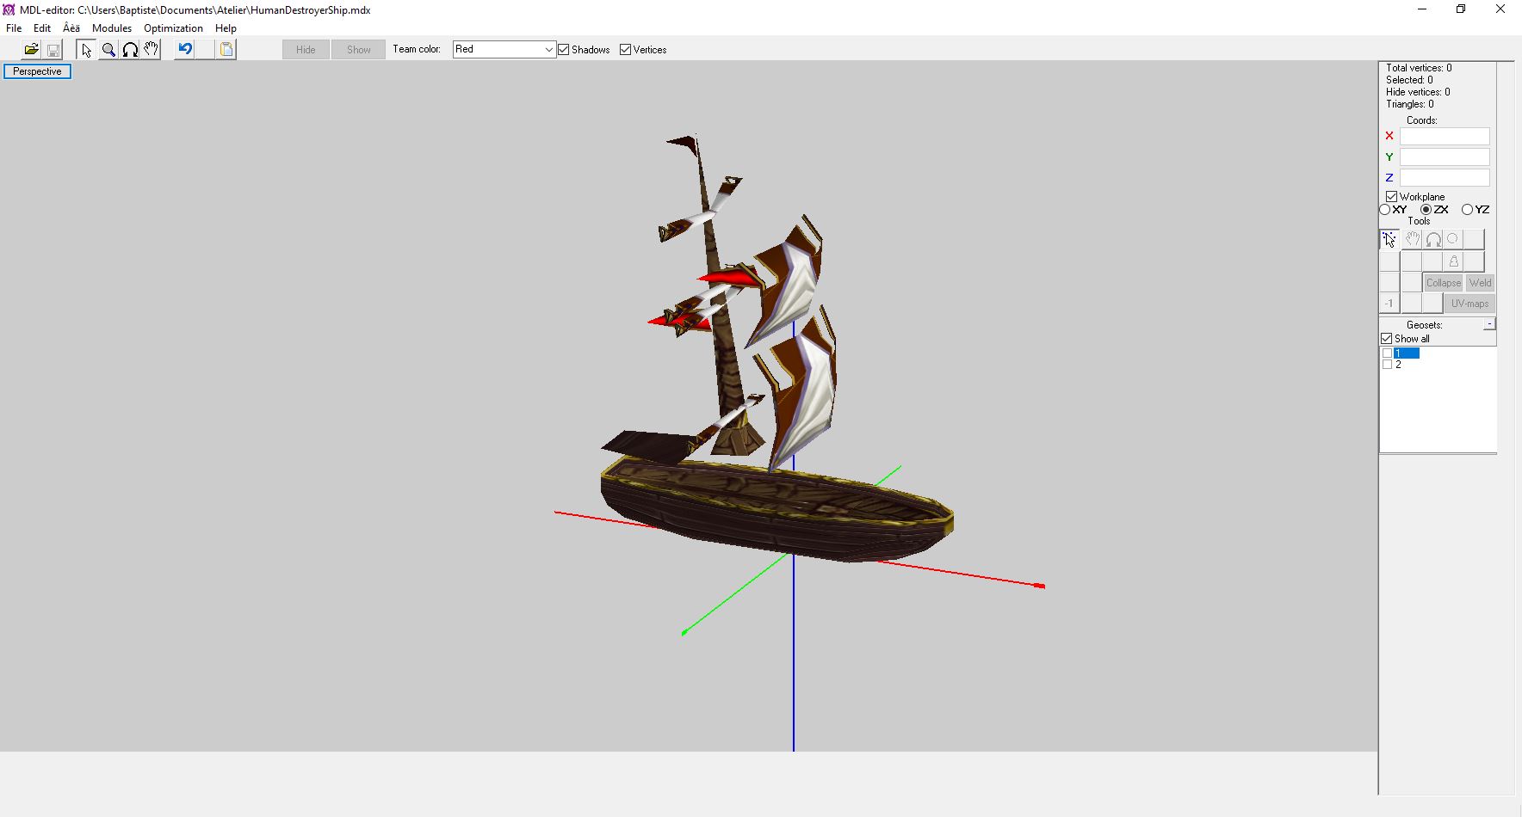Select the geoset row labeled 1
The height and width of the screenshot is (817, 1522).
pos(1407,353)
